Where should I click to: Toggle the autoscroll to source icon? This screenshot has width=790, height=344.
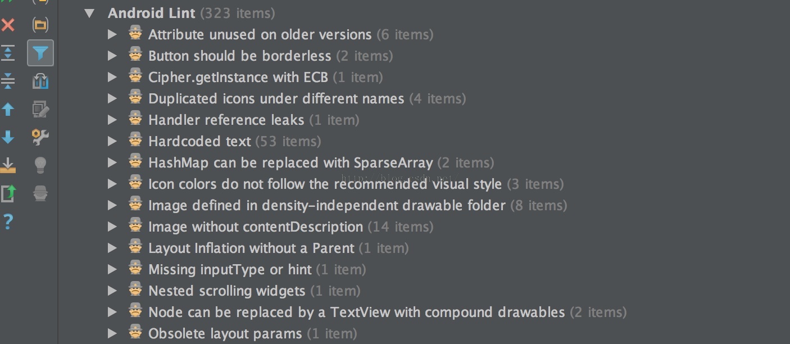40,82
